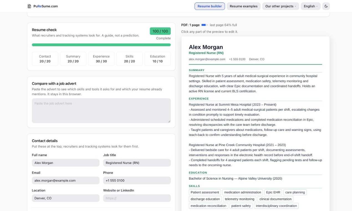The image size is (352, 211).
Task: Click the Epic EHR skill tag
Action: pos(273,192)
